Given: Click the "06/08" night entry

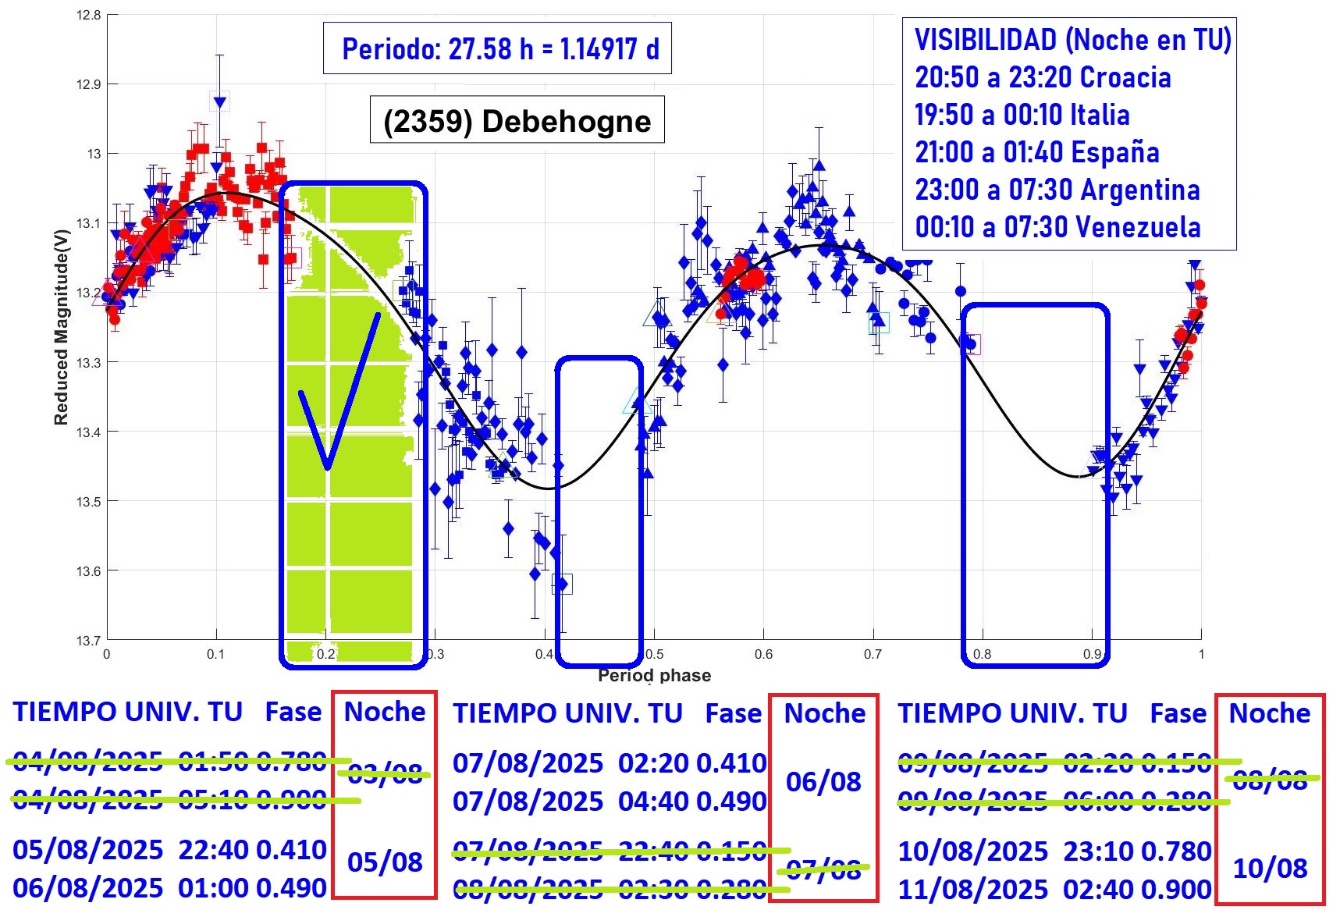Looking at the screenshot, I should pyautogui.click(x=823, y=781).
